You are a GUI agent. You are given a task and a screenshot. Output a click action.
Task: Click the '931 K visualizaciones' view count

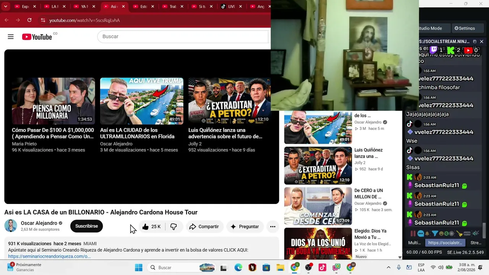click(30, 244)
